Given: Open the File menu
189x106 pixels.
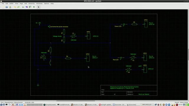Looking at the screenshot, I should [3, 4].
